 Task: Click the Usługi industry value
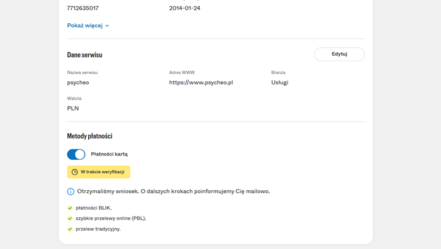tap(279, 83)
